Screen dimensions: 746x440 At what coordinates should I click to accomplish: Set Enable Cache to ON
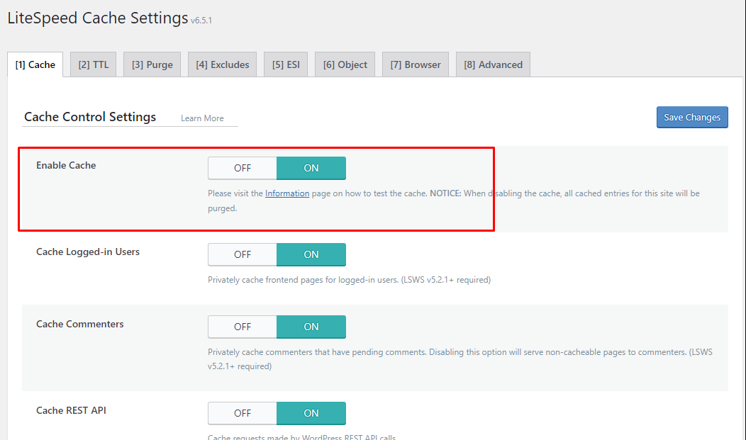pyautogui.click(x=311, y=168)
